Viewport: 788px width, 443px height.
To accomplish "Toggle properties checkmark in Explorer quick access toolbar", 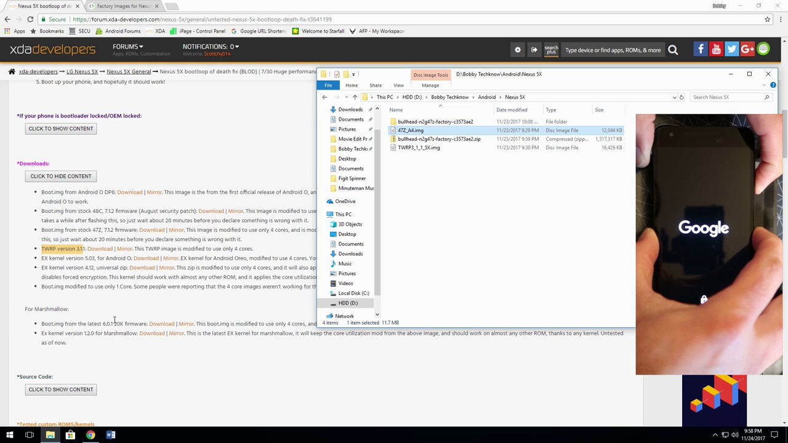I will pyautogui.click(x=337, y=74).
